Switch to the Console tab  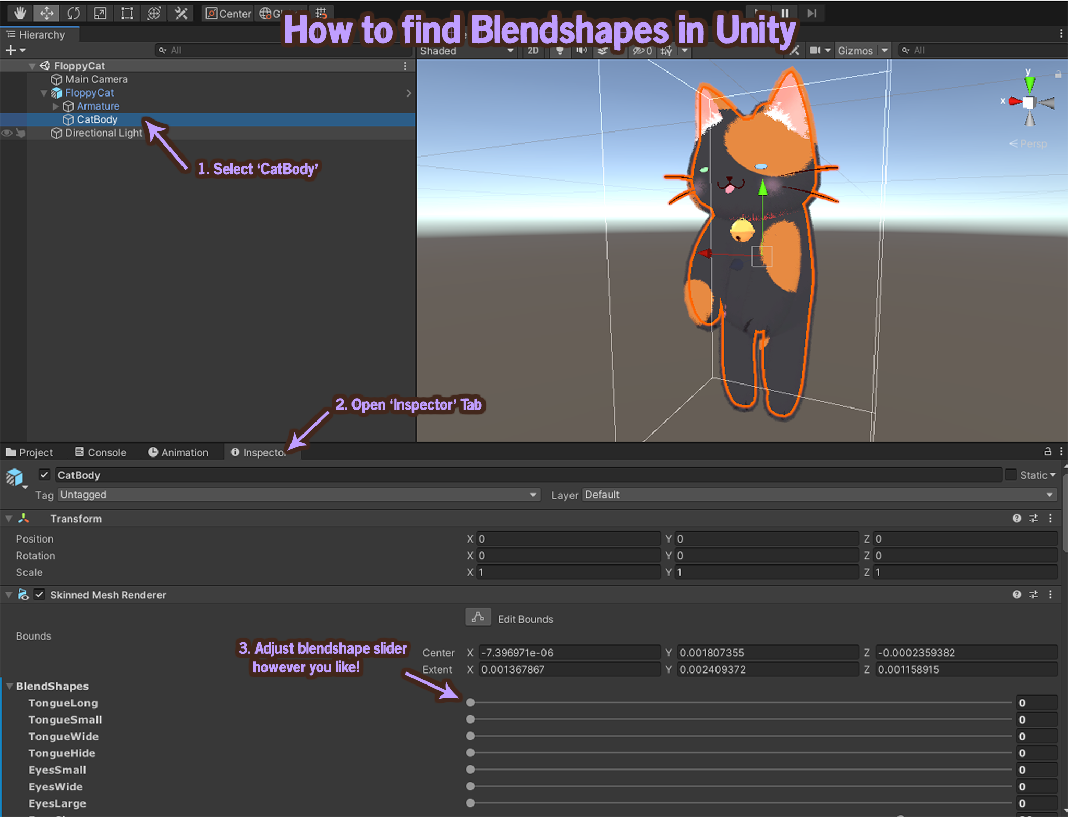pos(101,452)
